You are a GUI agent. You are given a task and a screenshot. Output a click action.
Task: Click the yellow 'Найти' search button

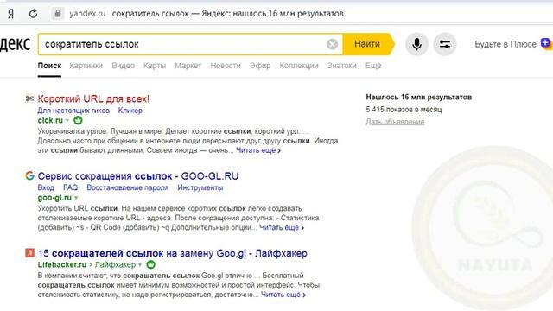368,44
